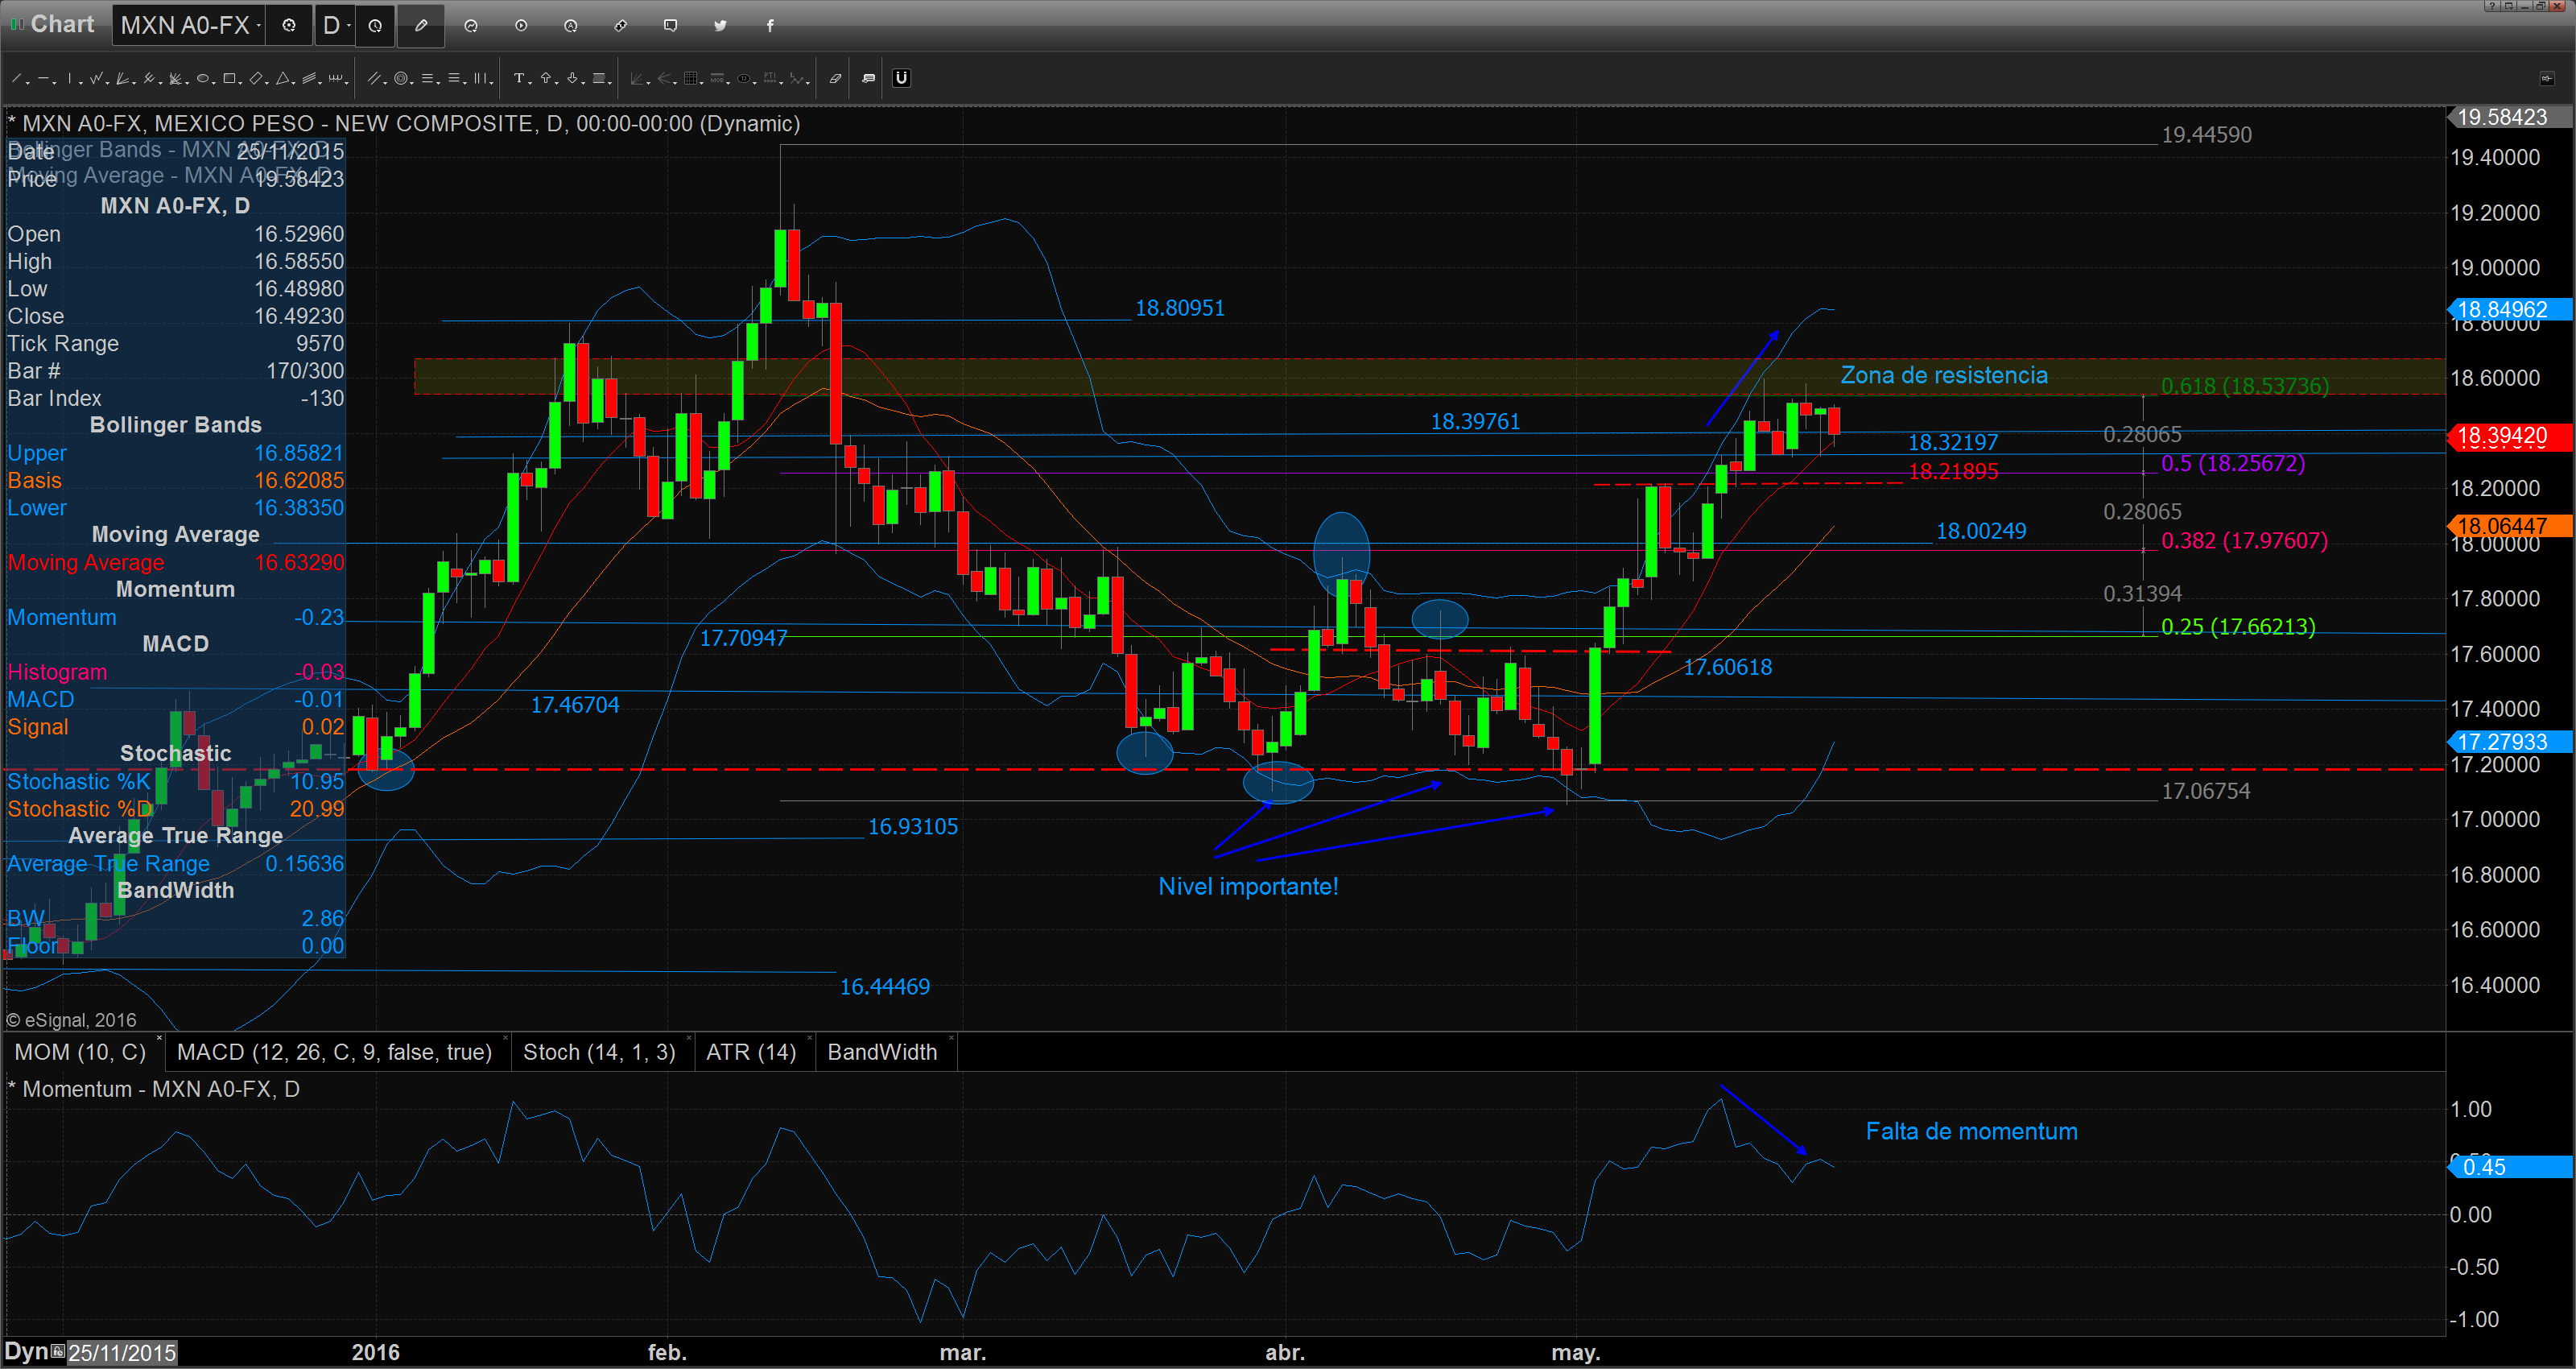The image size is (2576, 1369).
Task: Click the 18.80951 price level label
Action: tap(1180, 308)
